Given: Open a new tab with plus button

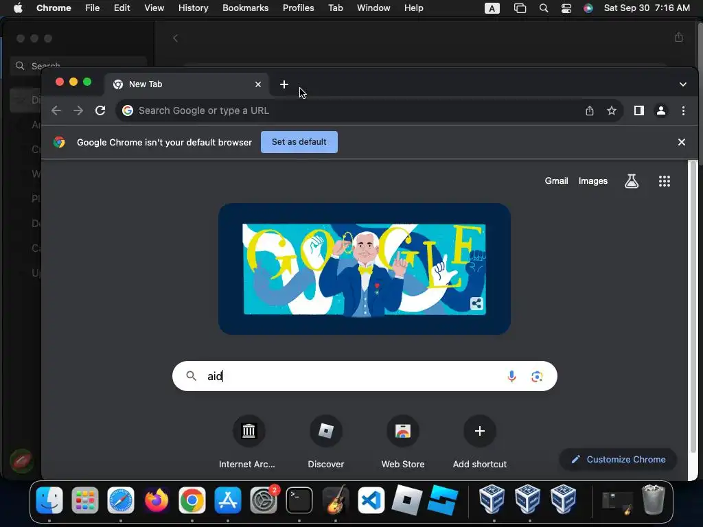Looking at the screenshot, I should click(x=284, y=84).
